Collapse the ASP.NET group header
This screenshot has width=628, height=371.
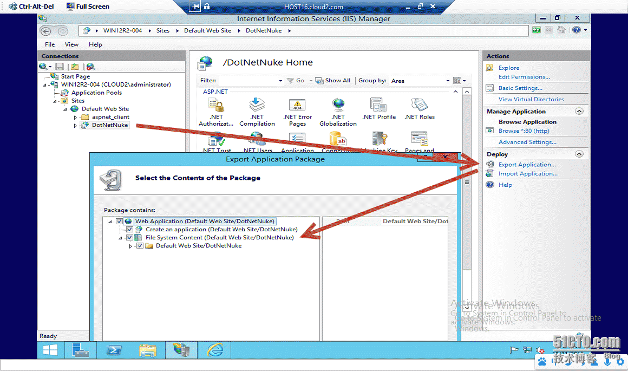(455, 92)
